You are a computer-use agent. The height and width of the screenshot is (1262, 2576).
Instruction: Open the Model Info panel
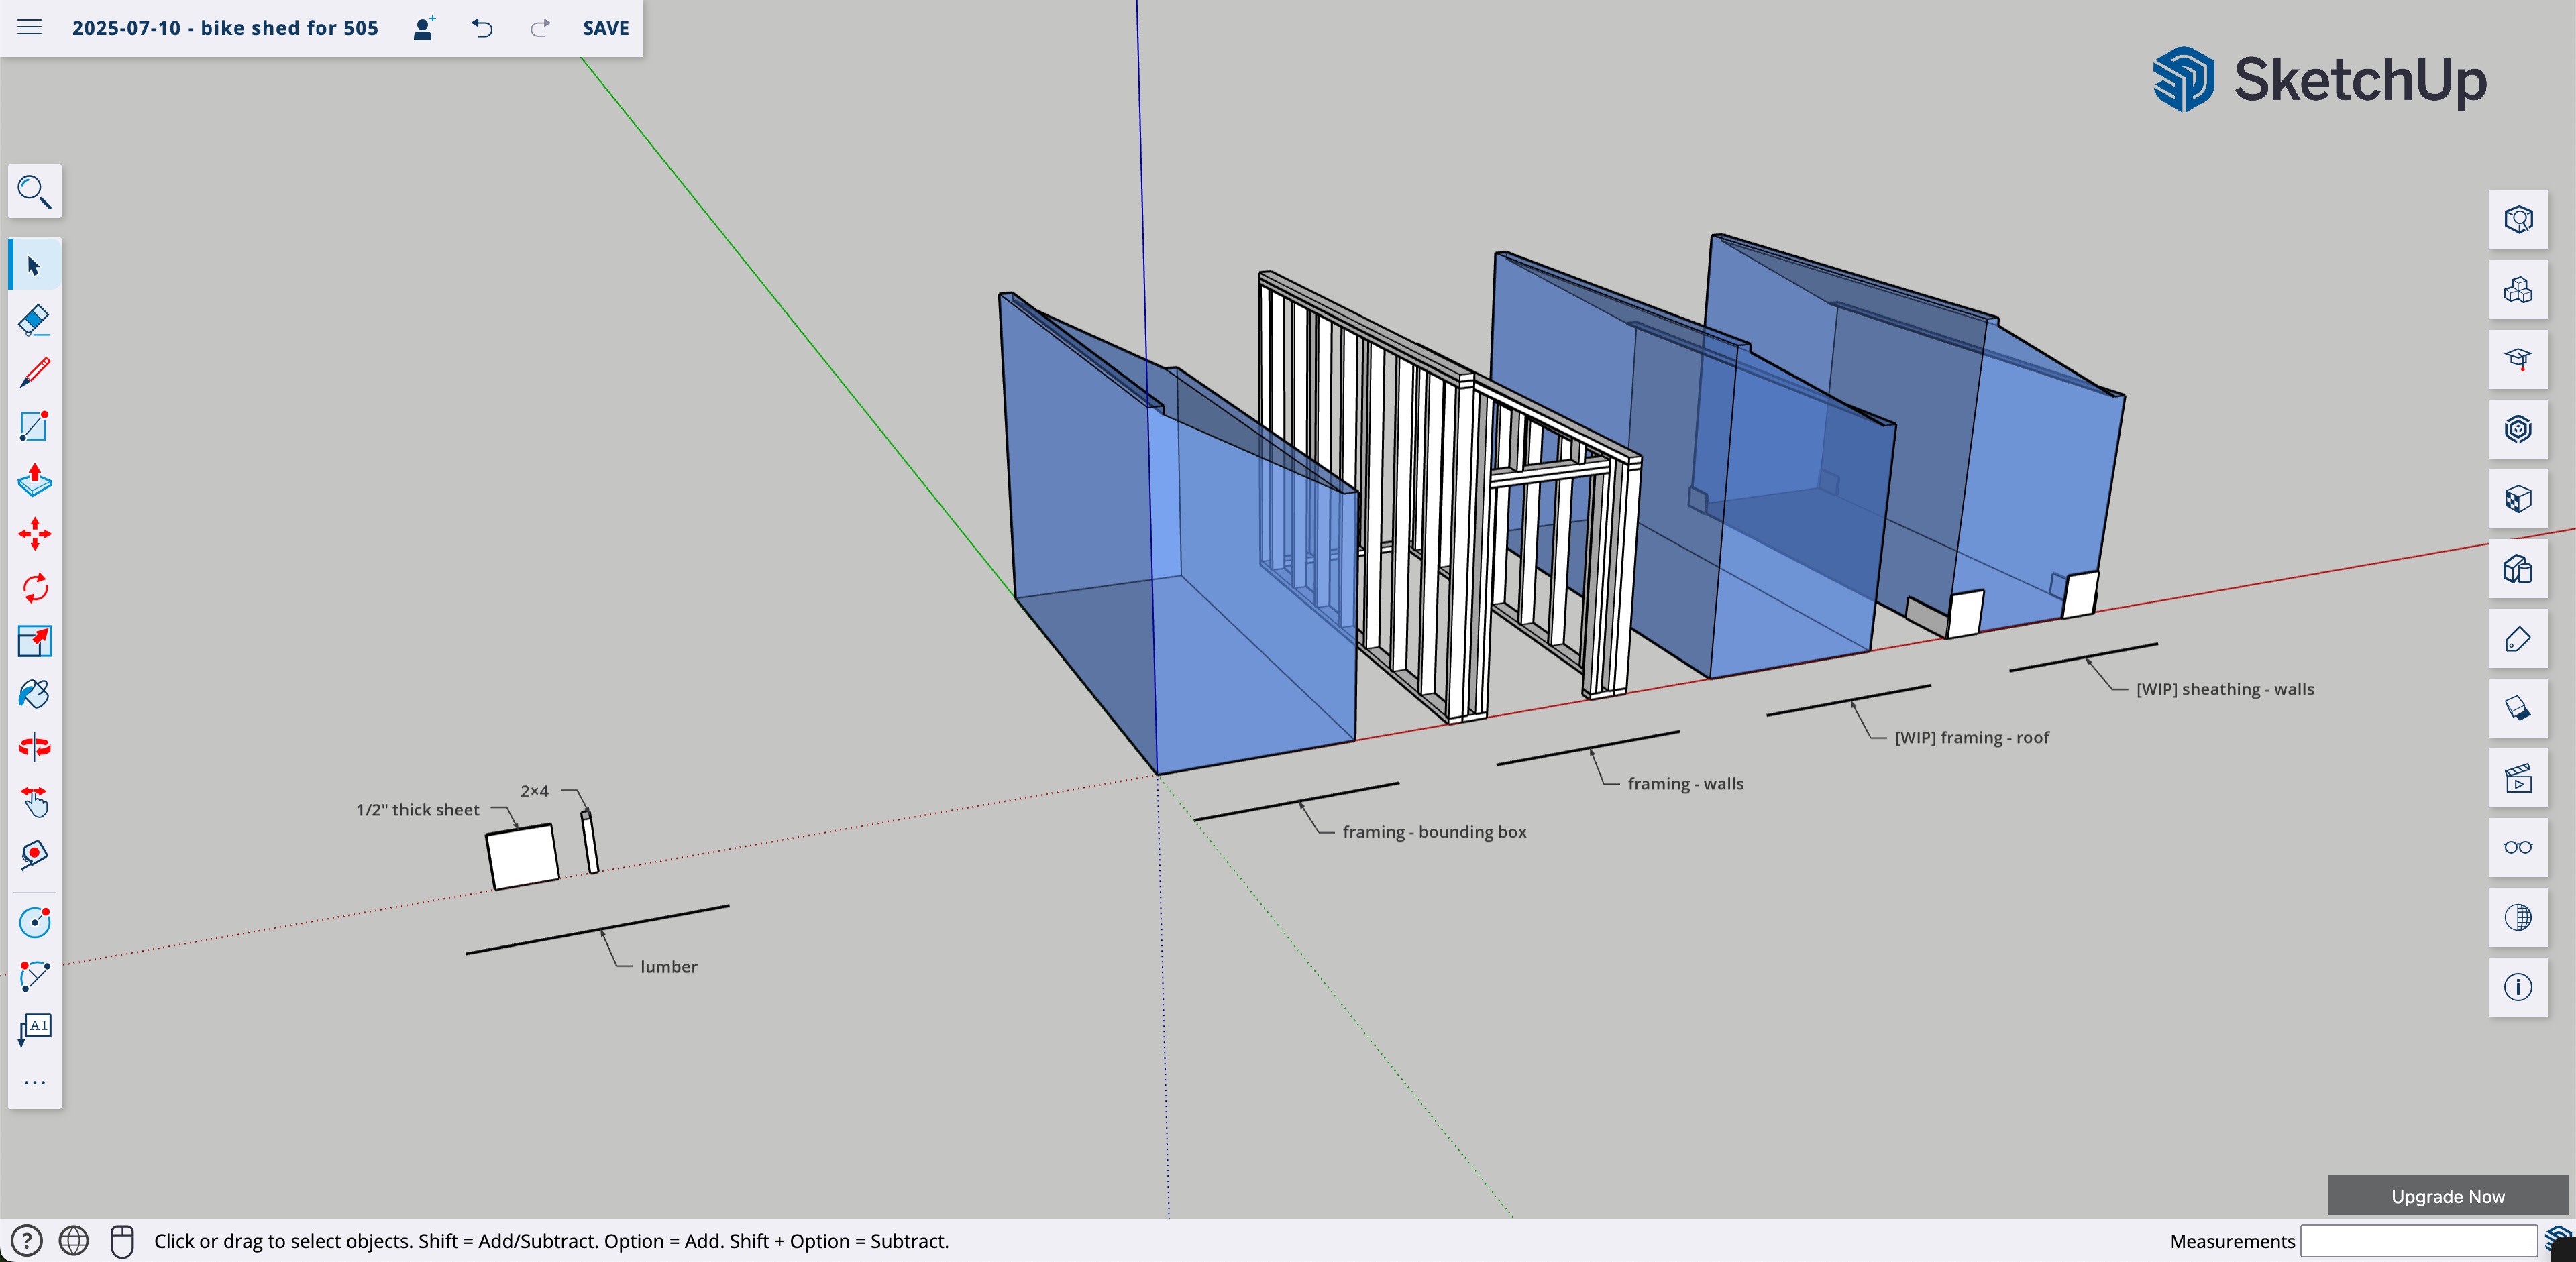click(2517, 987)
